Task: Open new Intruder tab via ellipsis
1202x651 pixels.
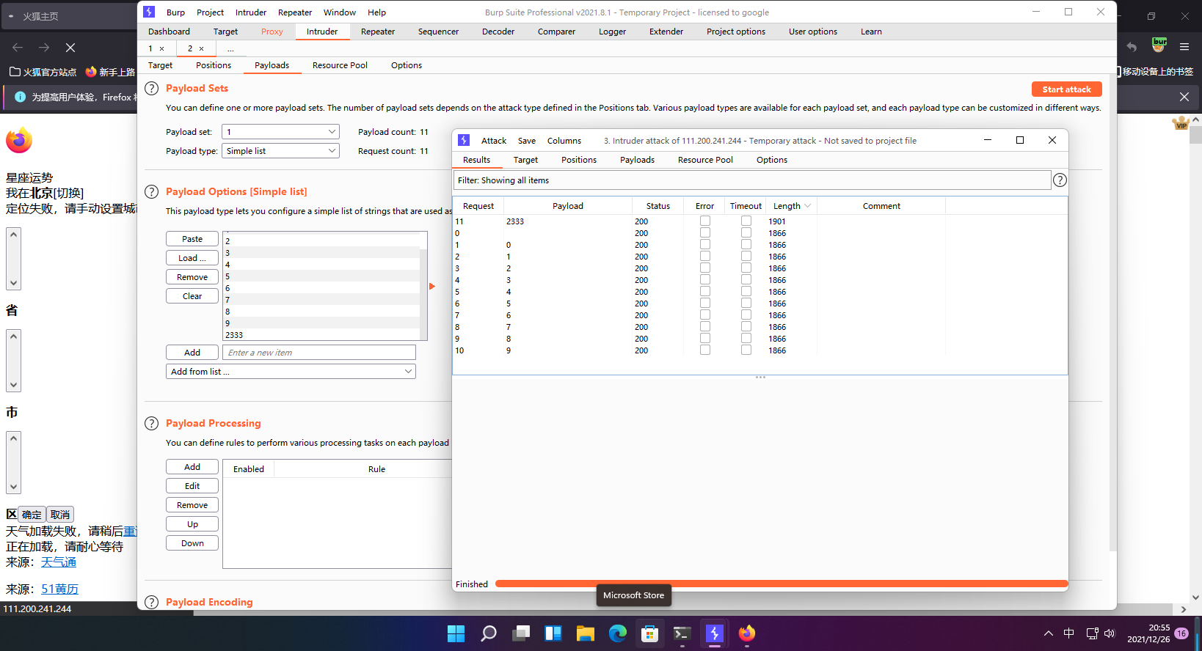Action: (230, 49)
